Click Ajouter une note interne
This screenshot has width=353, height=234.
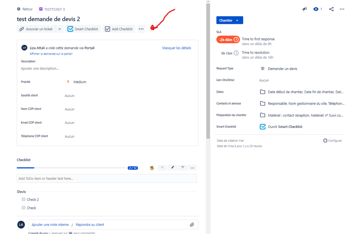pos(50,224)
